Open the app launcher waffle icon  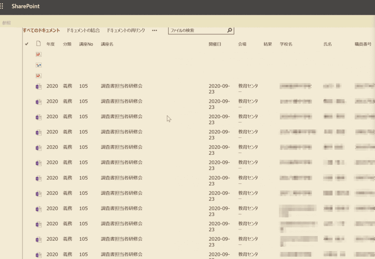coord(1,6)
